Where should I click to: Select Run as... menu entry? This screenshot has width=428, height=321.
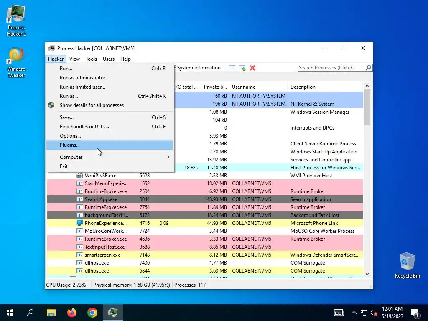coord(110,96)
